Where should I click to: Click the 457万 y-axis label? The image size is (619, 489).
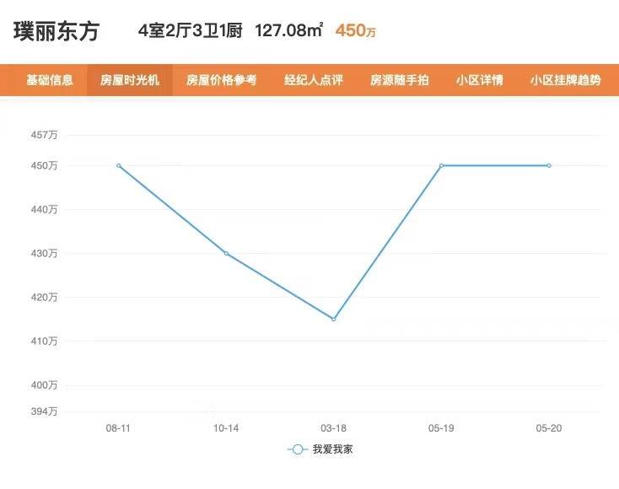[44, 135]
